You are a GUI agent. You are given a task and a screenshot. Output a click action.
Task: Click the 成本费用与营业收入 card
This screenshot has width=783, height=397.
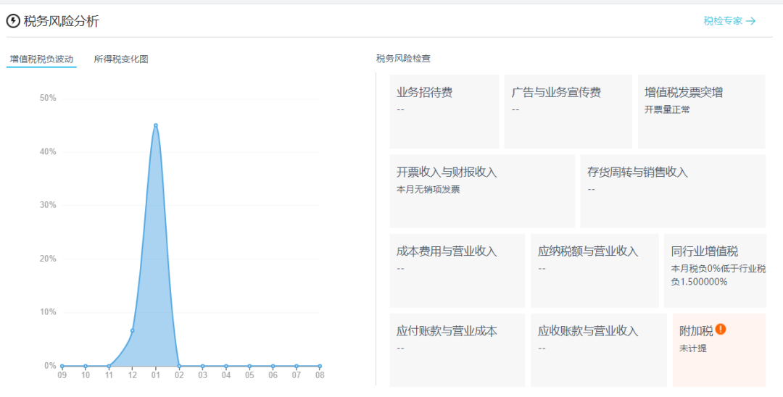457,270
